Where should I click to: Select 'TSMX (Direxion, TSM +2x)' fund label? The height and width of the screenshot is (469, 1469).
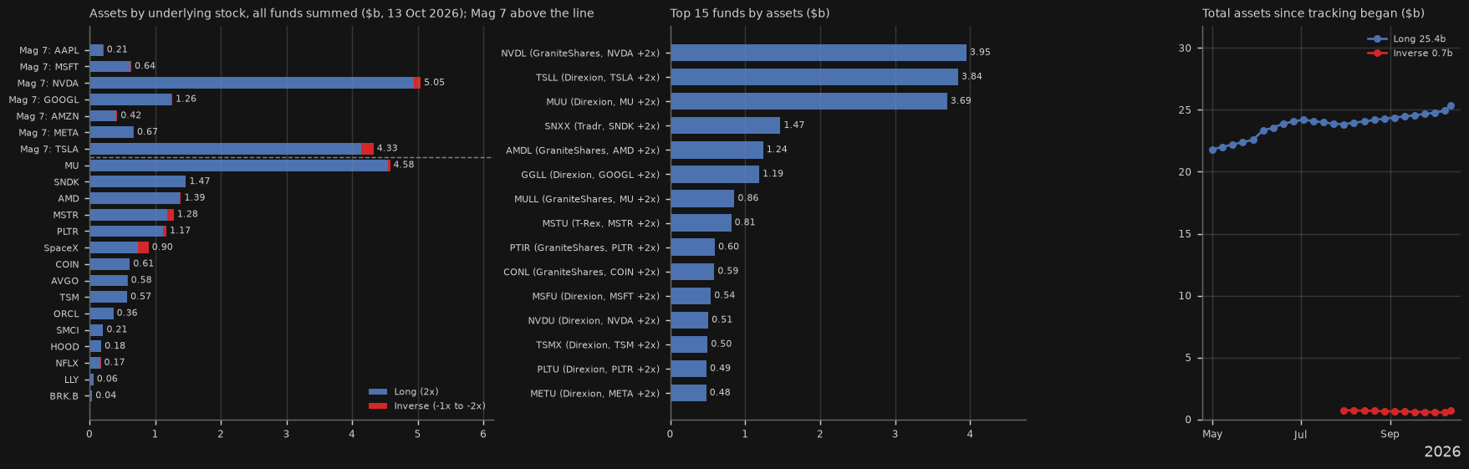click(x=598, y=345)
